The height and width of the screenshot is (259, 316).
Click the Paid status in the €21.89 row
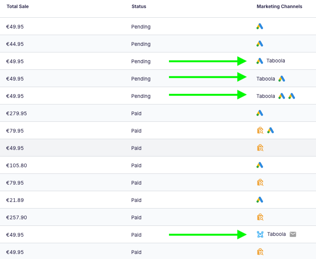(136, 200)
